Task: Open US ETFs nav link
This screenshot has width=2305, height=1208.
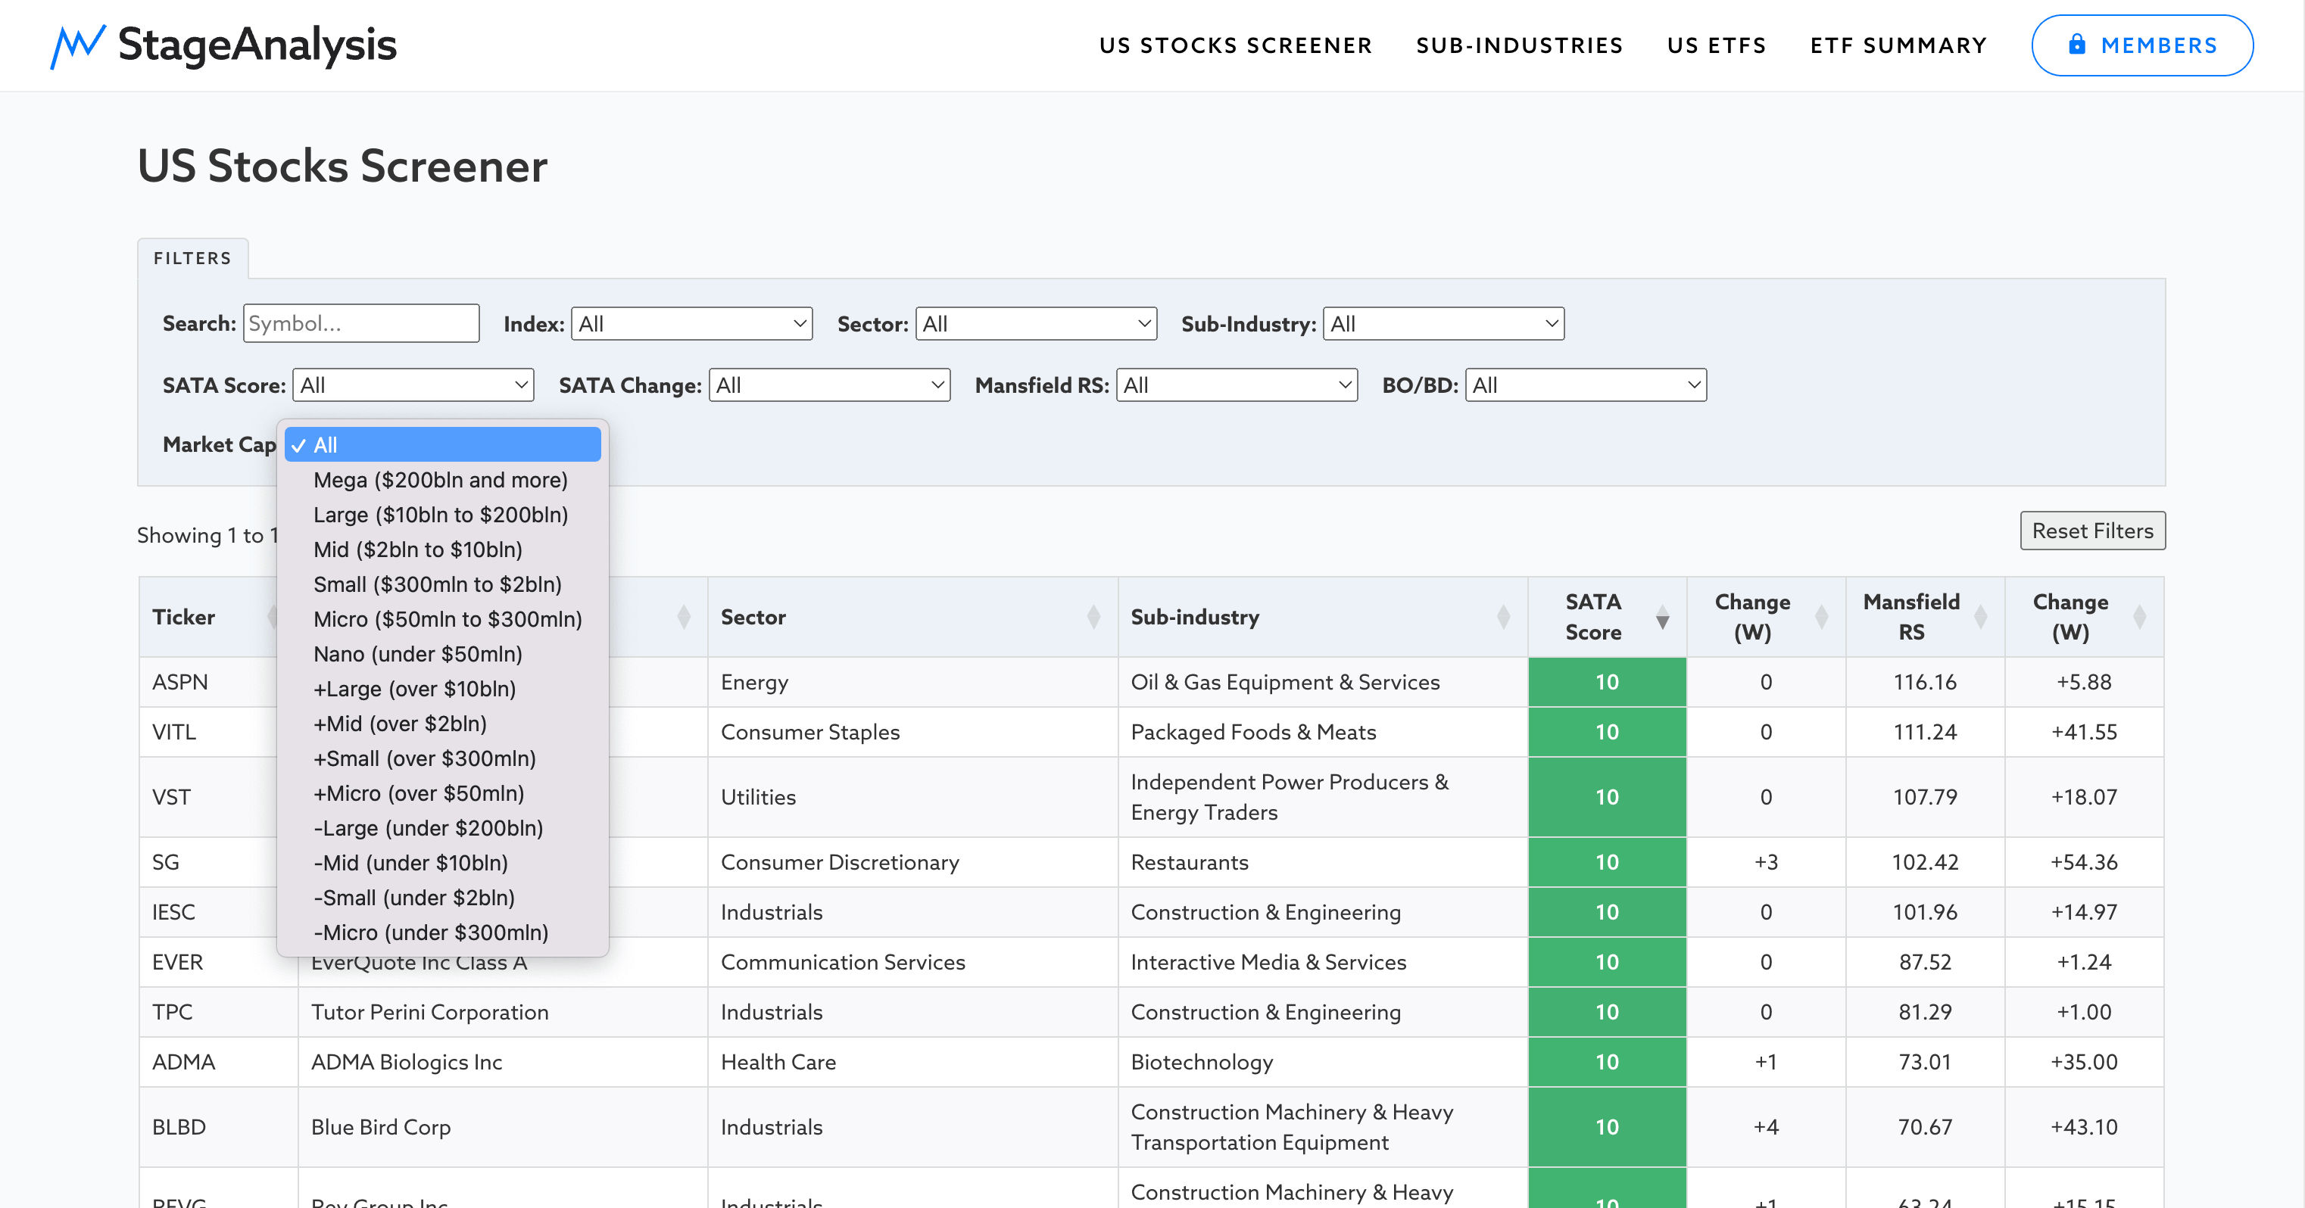Action: pyautogui.click(x=1716, y=45)
